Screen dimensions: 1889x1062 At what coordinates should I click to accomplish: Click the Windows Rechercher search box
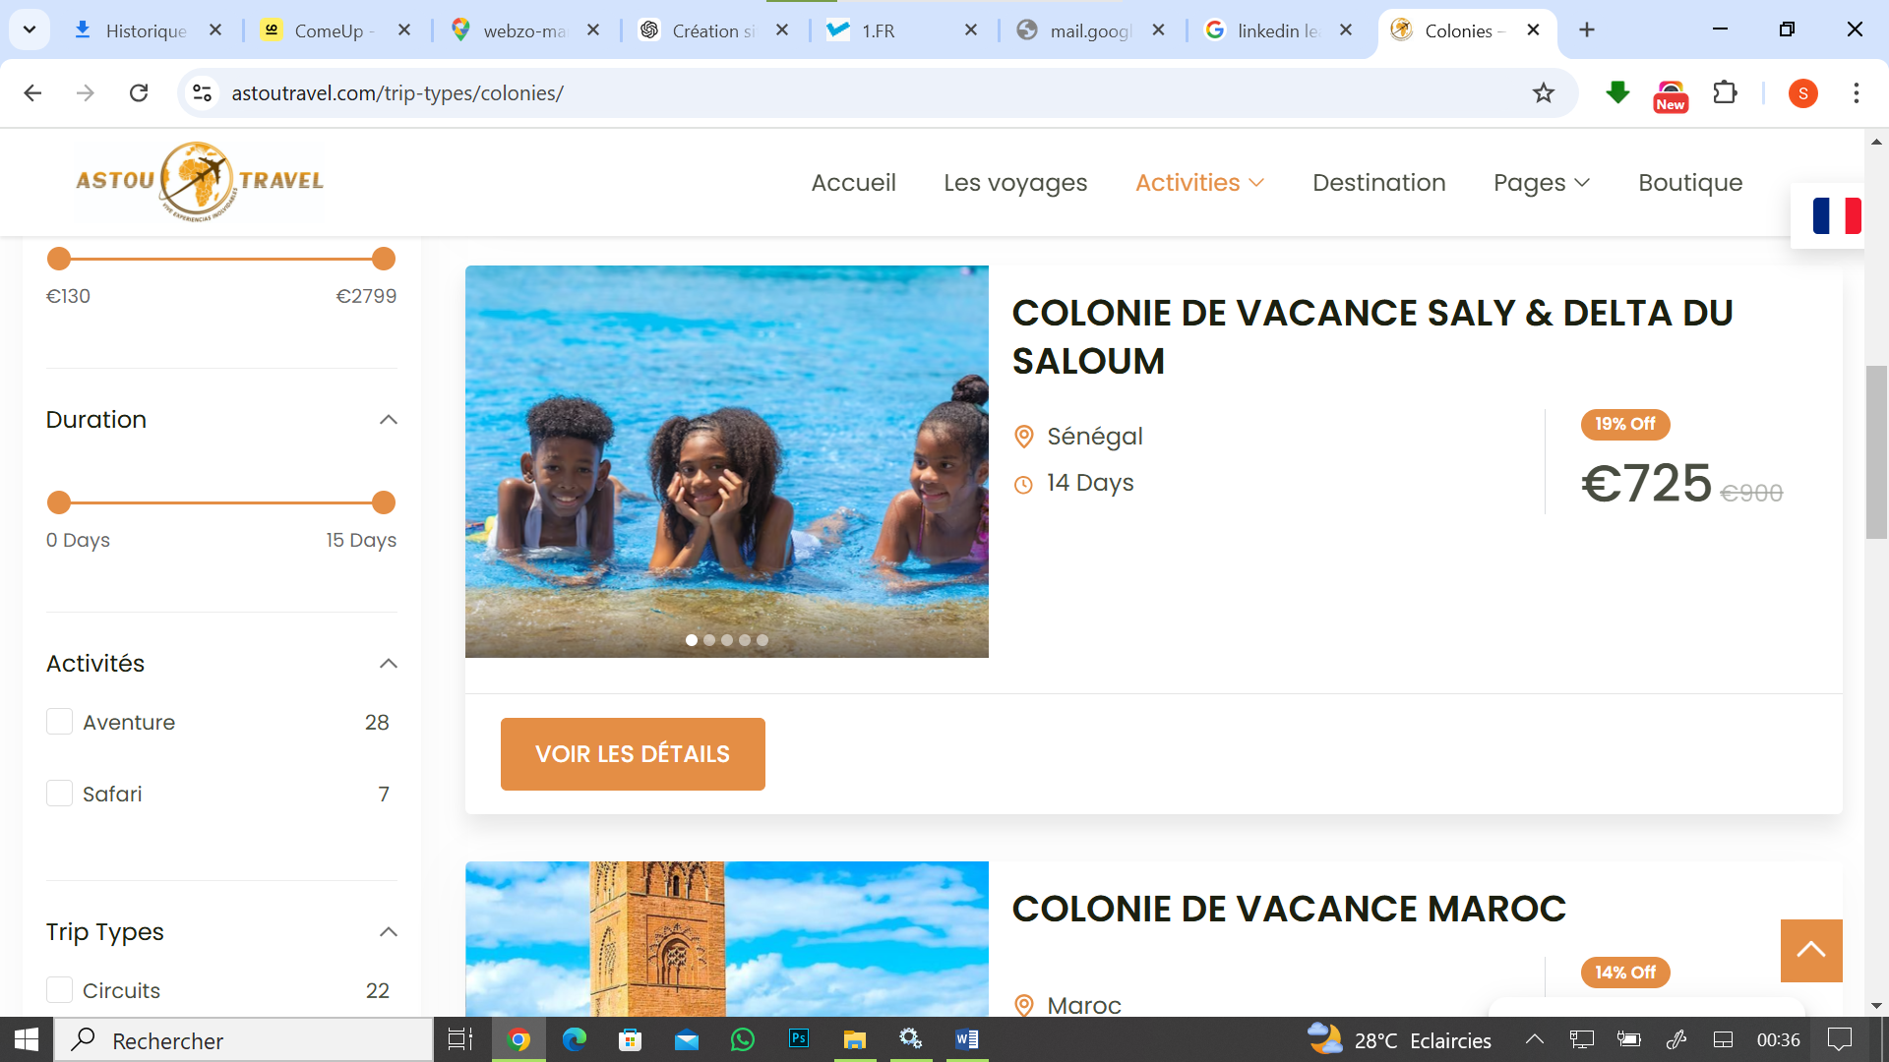click(244, 1039)
